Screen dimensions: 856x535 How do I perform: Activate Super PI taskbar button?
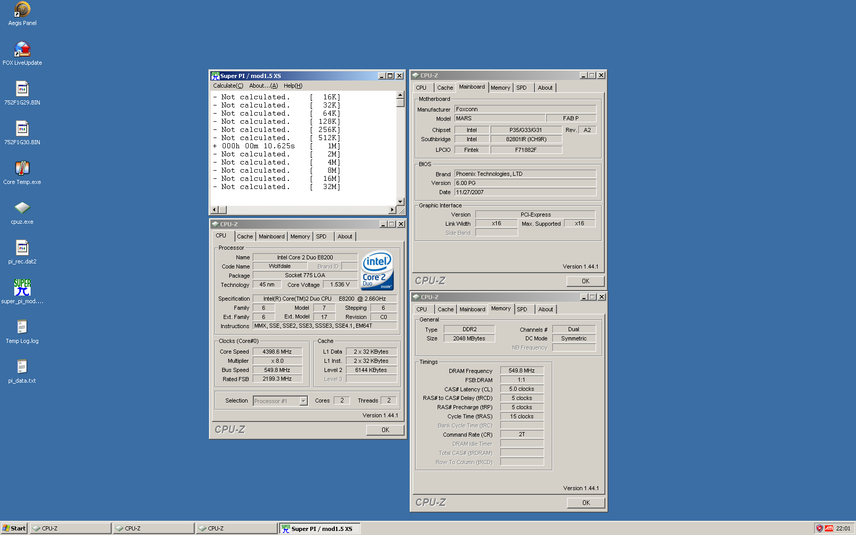[319, 528]
